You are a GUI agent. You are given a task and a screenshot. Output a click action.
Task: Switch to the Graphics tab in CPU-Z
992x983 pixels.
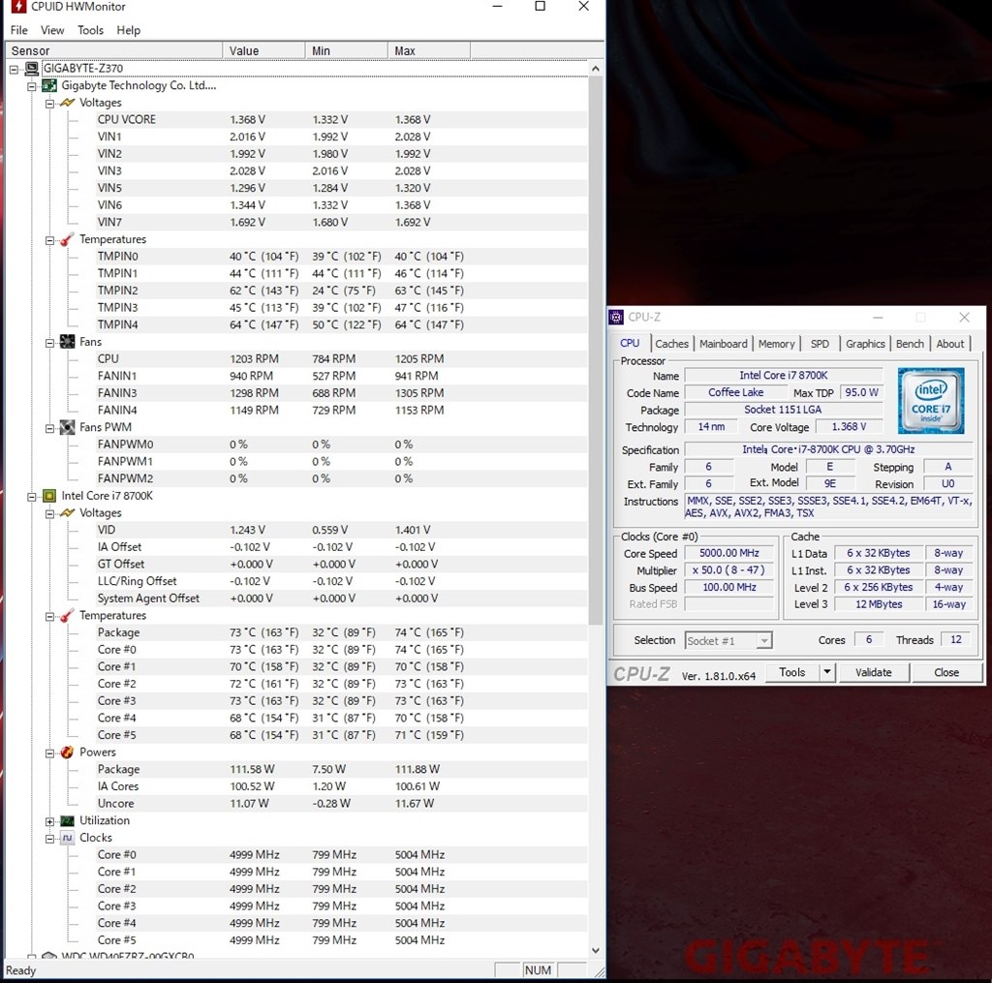[x=865, y=344]
